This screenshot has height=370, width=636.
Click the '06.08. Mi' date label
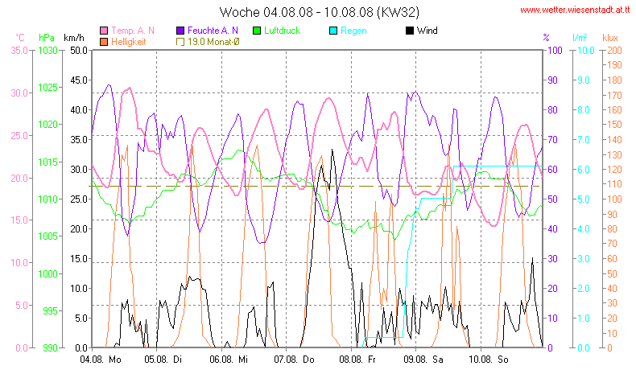[229, 360]
